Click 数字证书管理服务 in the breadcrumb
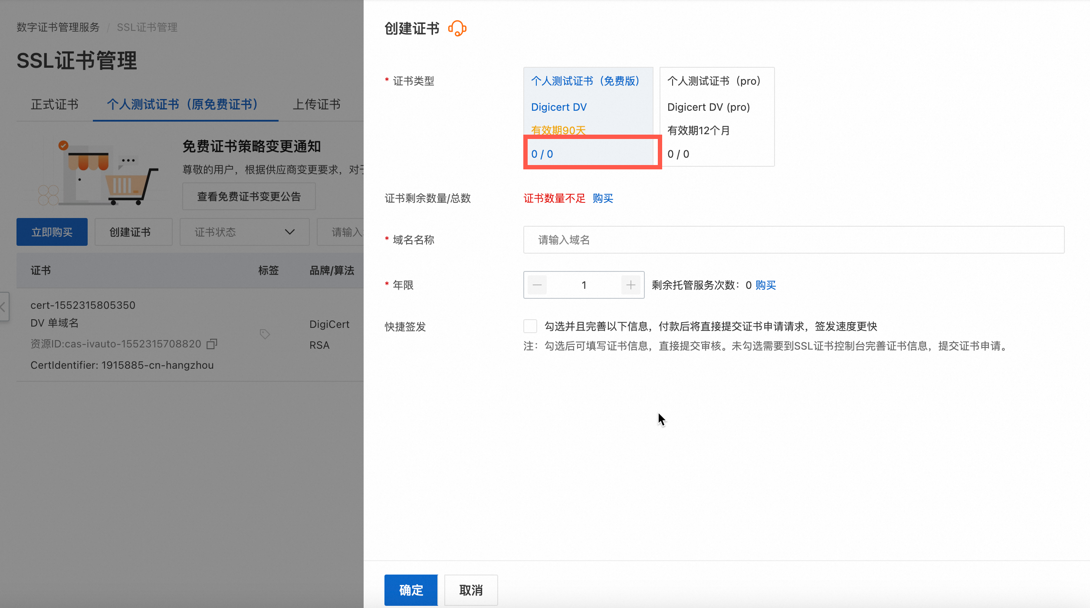1090x608 pixels. (x=58, y=27)
